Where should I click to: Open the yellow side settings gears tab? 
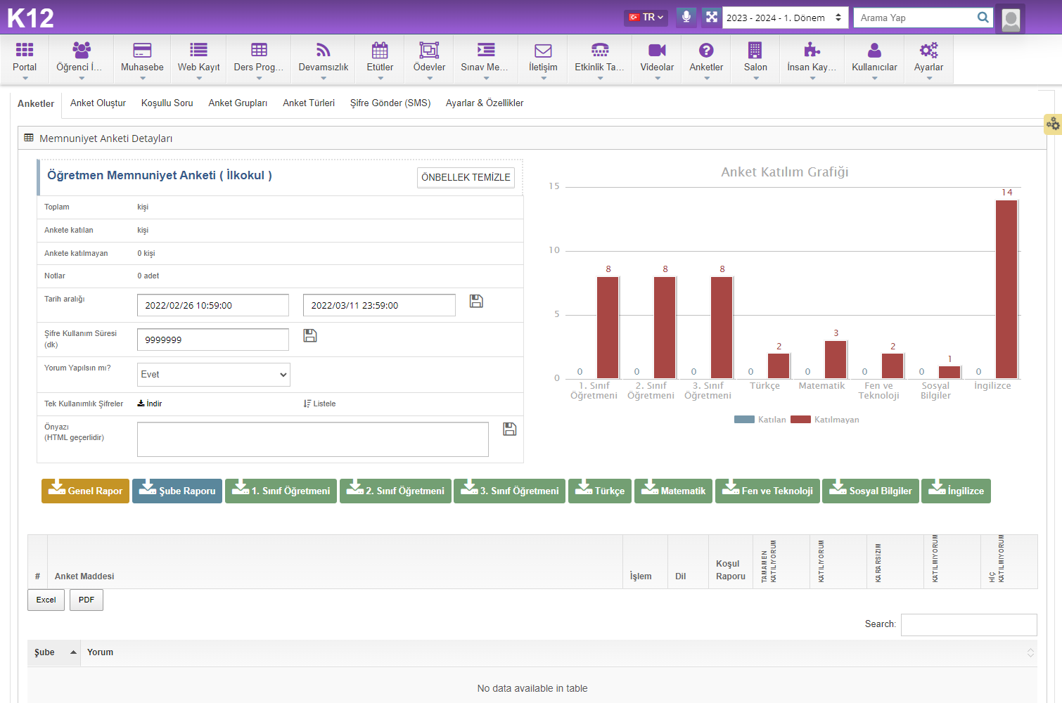(x=1053, y=124)
